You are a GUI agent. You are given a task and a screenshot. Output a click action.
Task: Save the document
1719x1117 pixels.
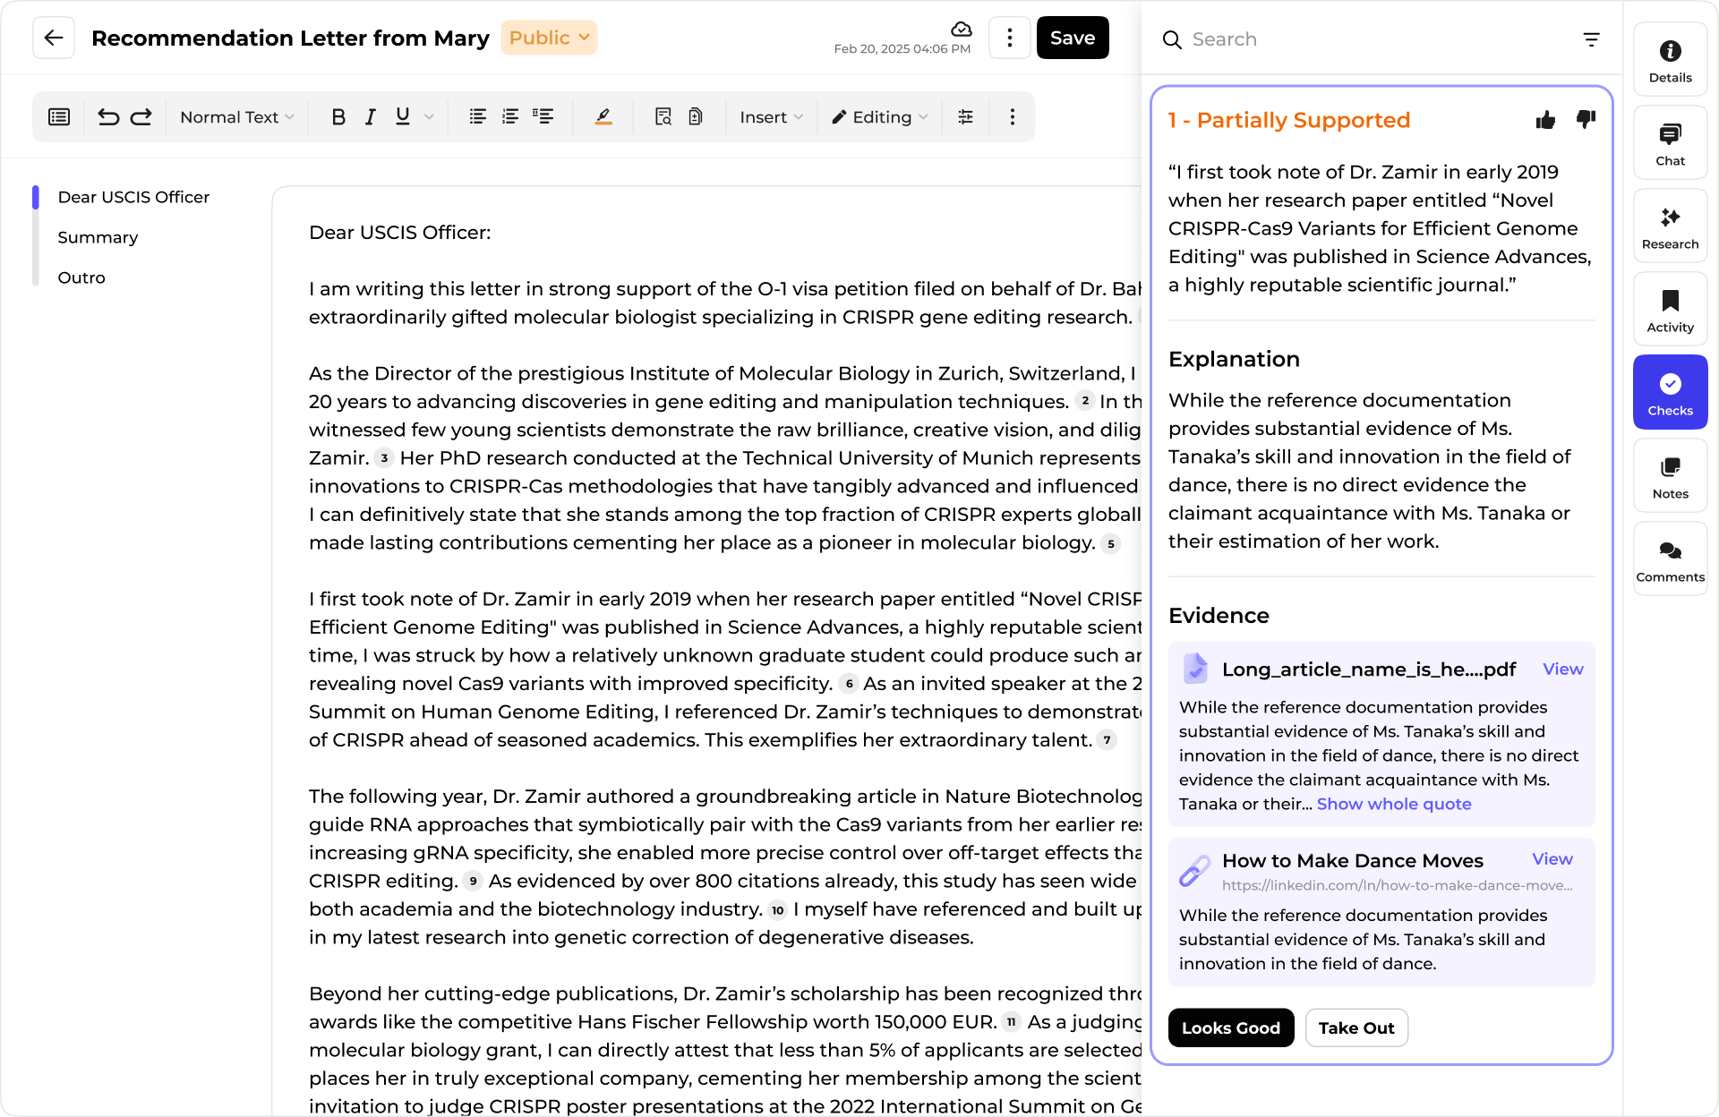click(x=1073, y=38)
